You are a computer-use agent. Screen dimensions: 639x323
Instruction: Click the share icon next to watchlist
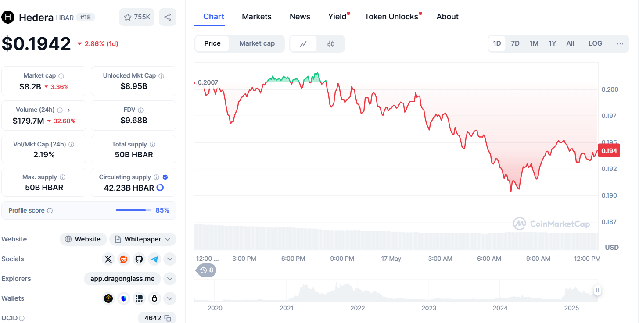coord(168,17)
